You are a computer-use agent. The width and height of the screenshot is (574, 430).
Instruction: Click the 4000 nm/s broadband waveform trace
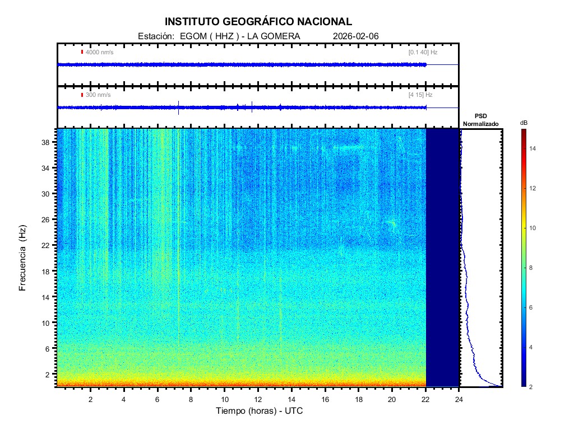(241, 65)
